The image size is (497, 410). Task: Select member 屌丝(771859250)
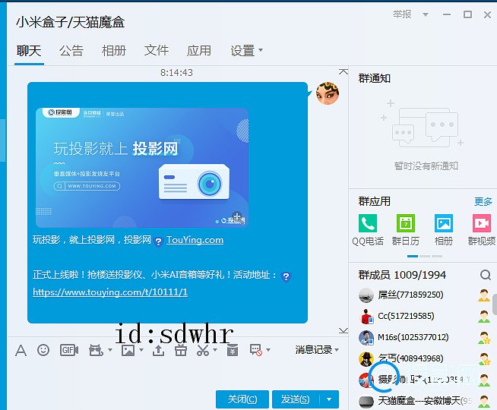point(424,295)
